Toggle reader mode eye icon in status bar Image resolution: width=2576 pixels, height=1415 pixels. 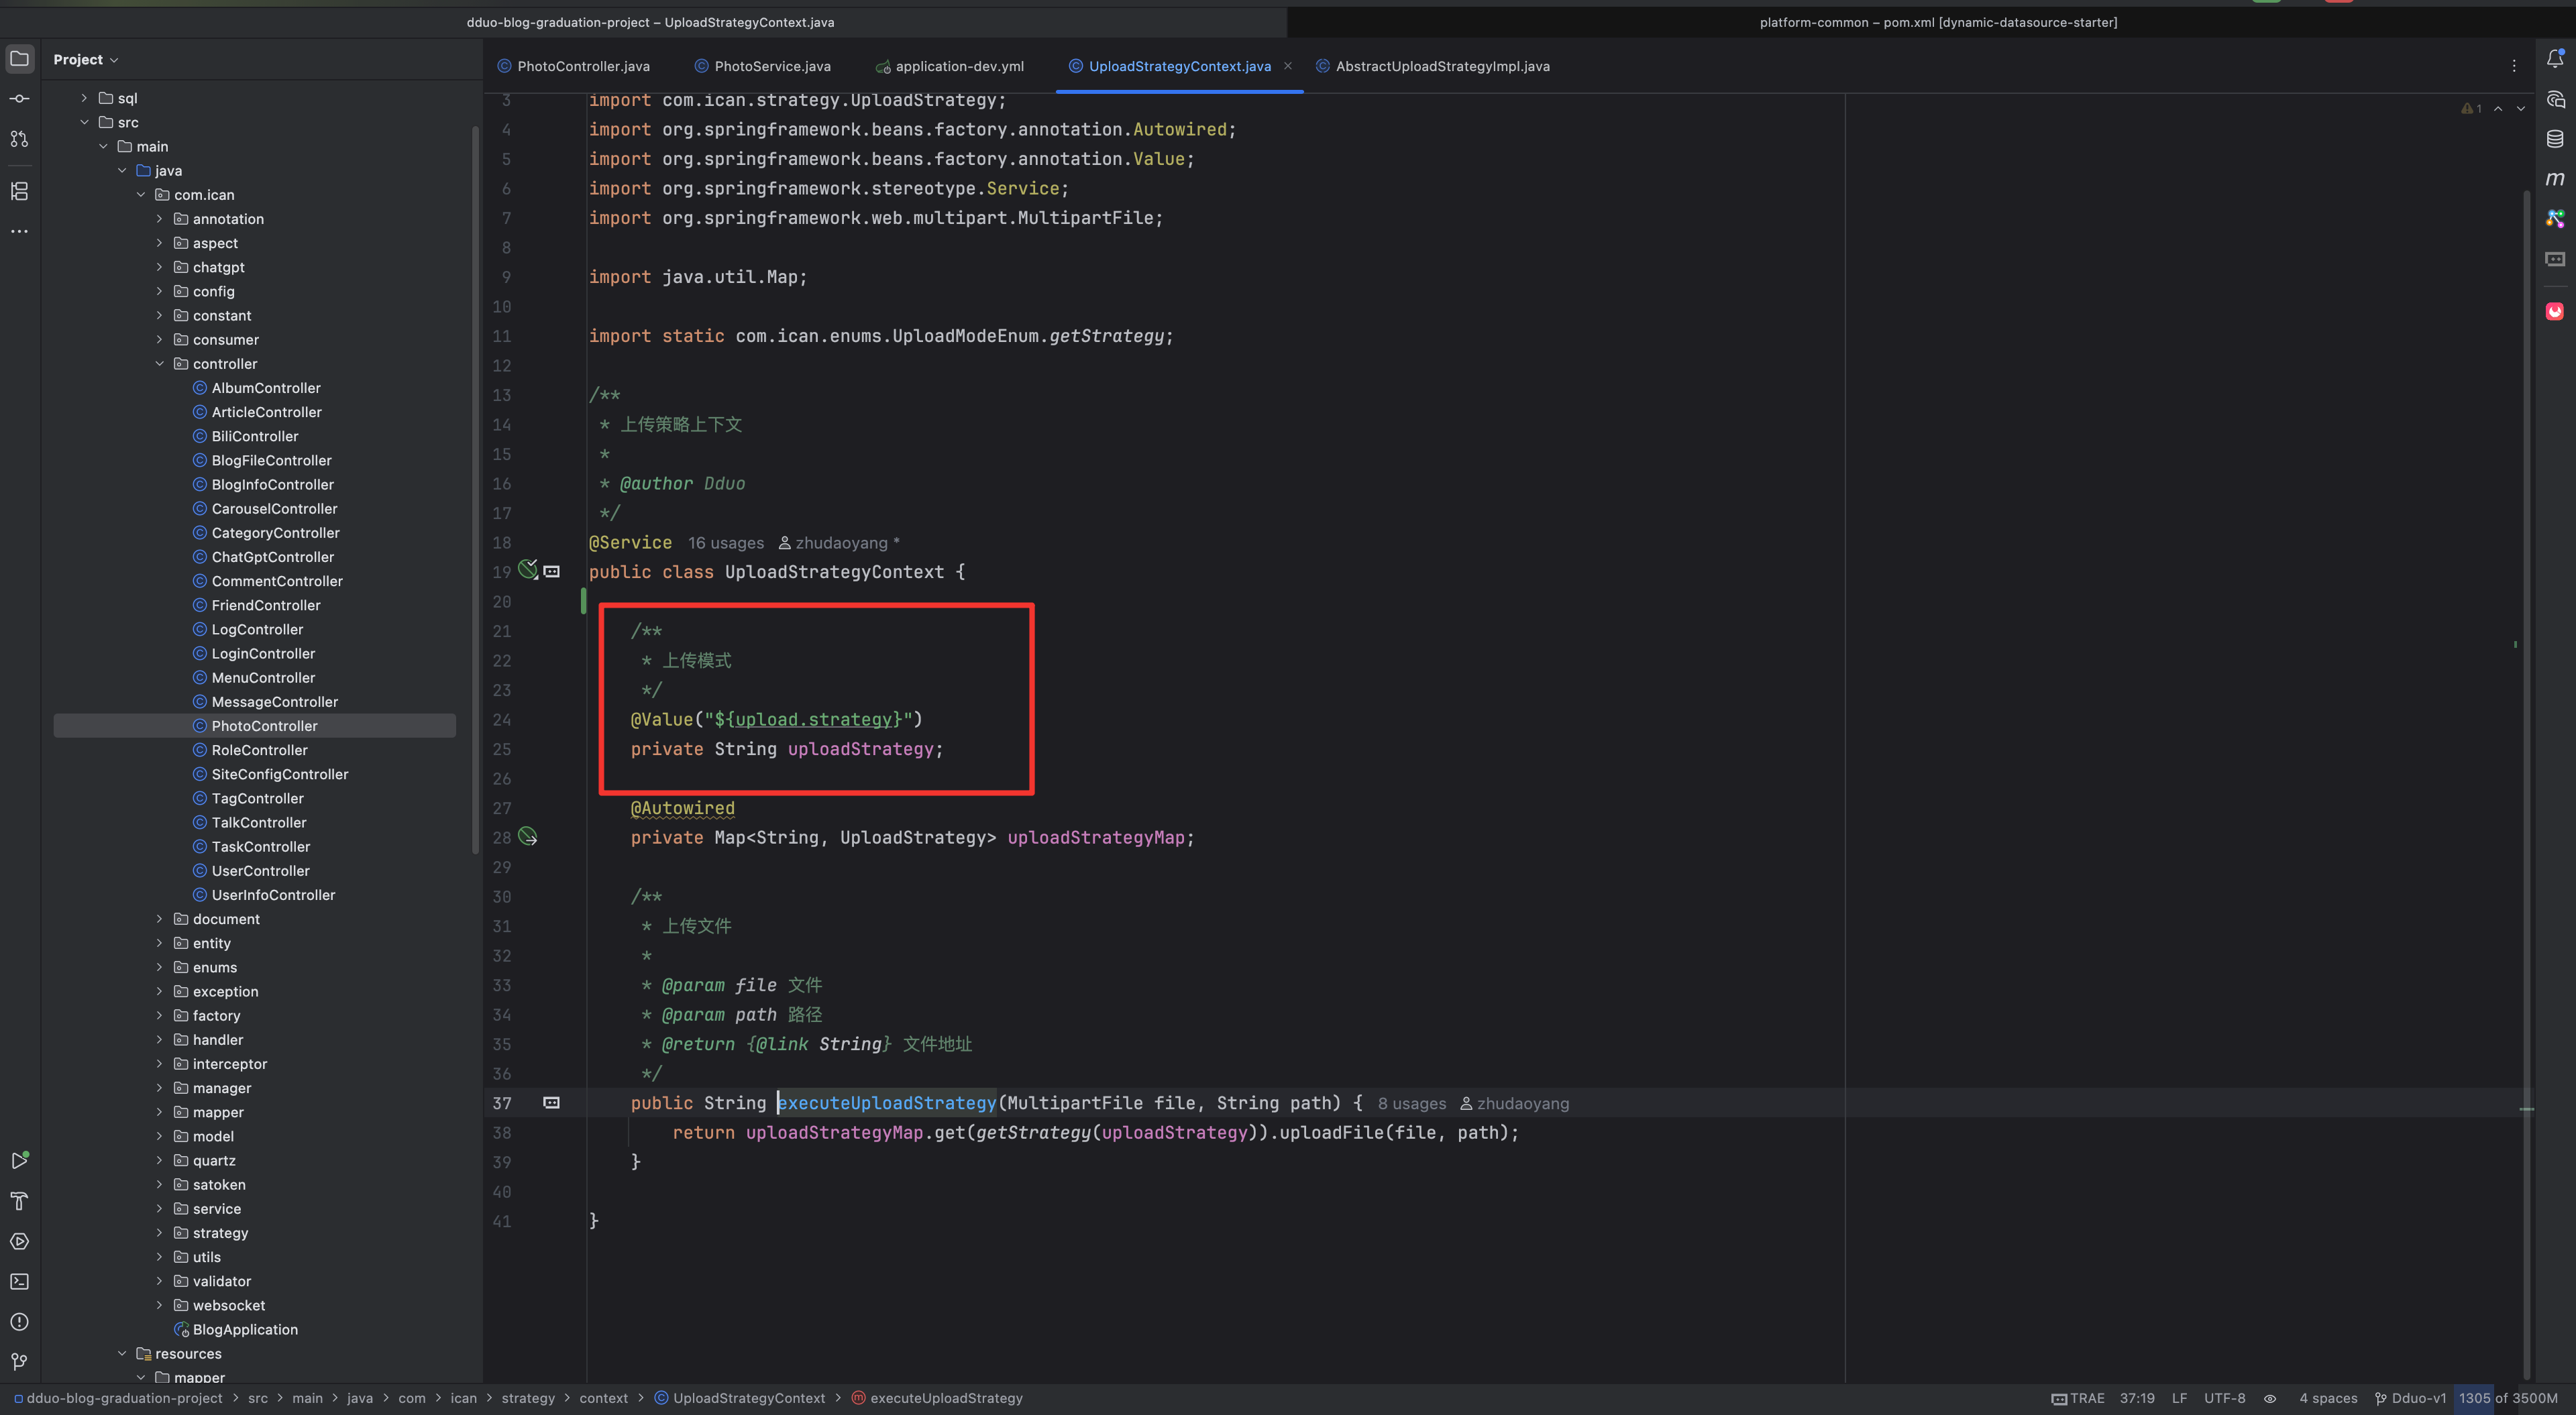point(2270,1398)
